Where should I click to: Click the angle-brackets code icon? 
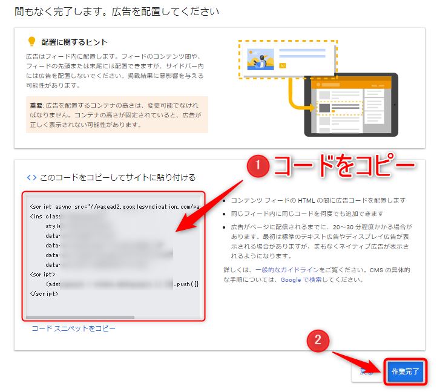click(x=31, y=177)
